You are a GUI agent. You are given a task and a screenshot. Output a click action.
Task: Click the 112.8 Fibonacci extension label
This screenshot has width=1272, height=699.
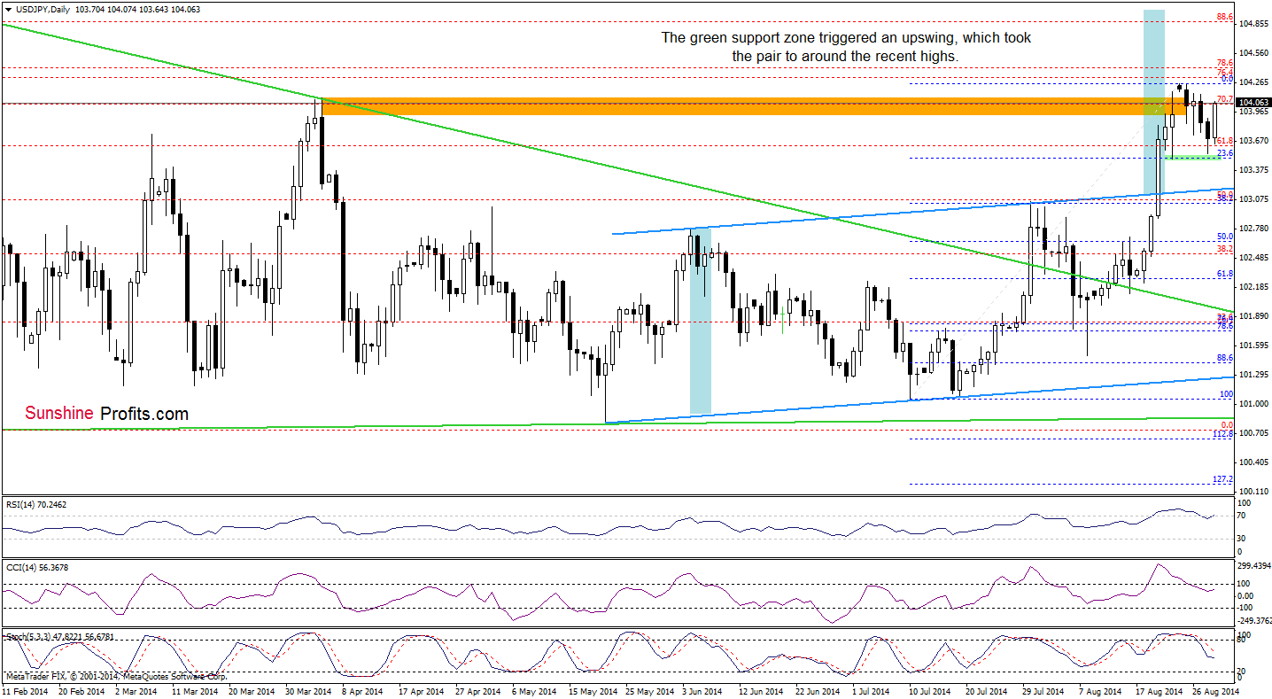click(1224, 434)
